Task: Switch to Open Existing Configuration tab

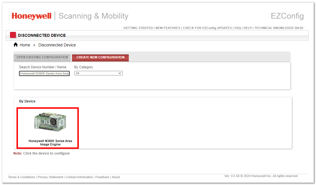Action: click(x=42, y=57)
